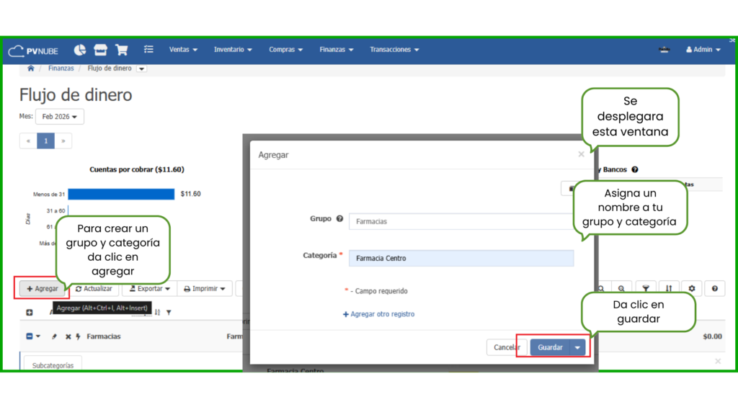The width and height of the screenshot is (738, 415).
Task: Open the Exportar dropdown
Action: point(149,289)
